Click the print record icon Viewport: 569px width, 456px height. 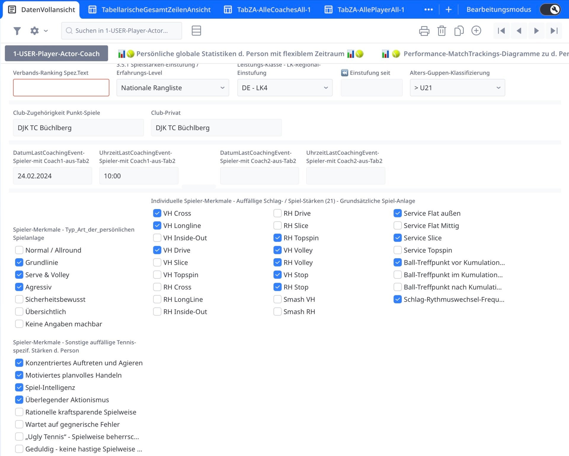coord(424,31)
